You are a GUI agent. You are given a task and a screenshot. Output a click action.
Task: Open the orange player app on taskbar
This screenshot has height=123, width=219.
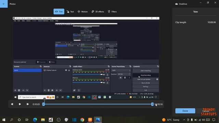tap(90, 120)
